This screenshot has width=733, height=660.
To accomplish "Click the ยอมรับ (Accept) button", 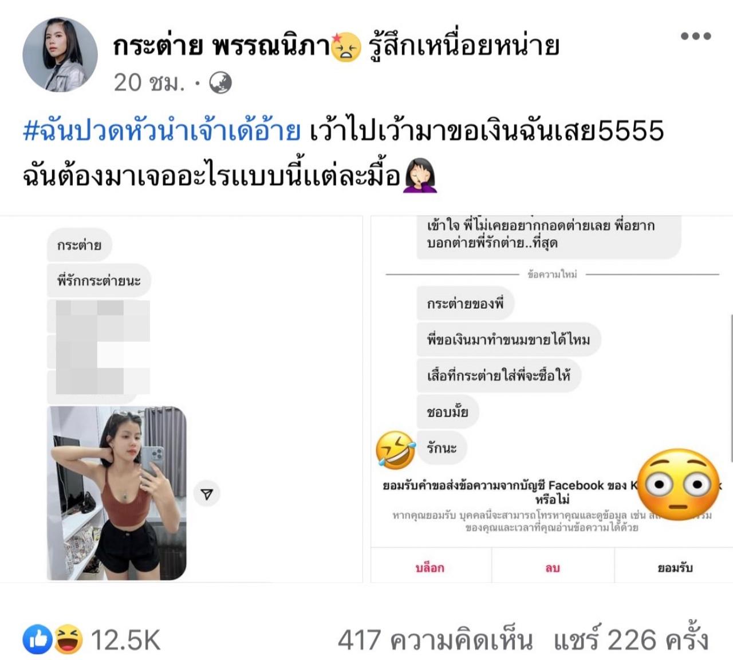I will coord(675,567).
